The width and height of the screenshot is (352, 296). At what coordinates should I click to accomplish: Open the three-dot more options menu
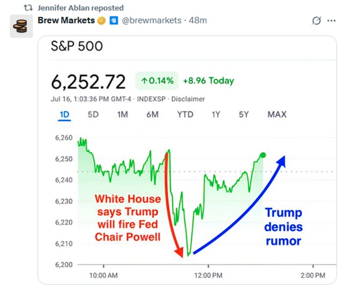331,21
